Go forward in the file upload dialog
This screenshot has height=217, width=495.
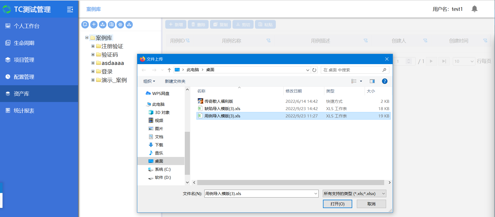coord(154,70)
